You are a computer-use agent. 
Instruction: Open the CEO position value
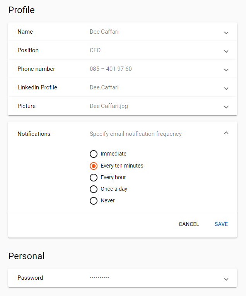[95, 50]
